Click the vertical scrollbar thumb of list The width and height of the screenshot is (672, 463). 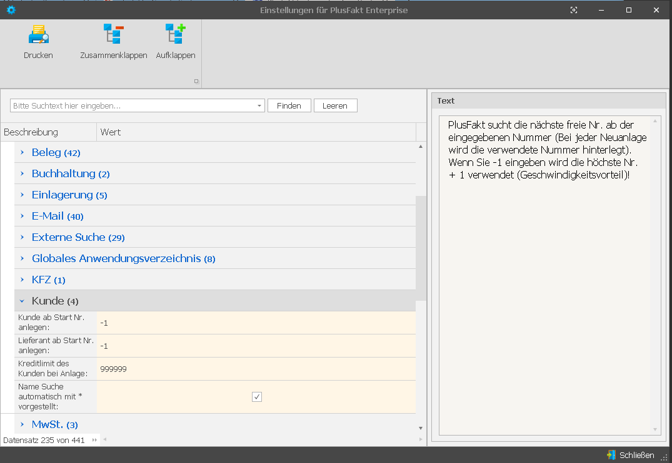421,248
